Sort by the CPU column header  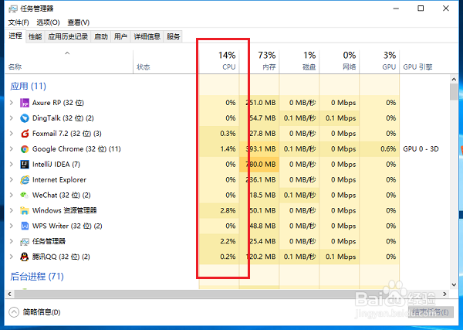(x=219, y=62)
